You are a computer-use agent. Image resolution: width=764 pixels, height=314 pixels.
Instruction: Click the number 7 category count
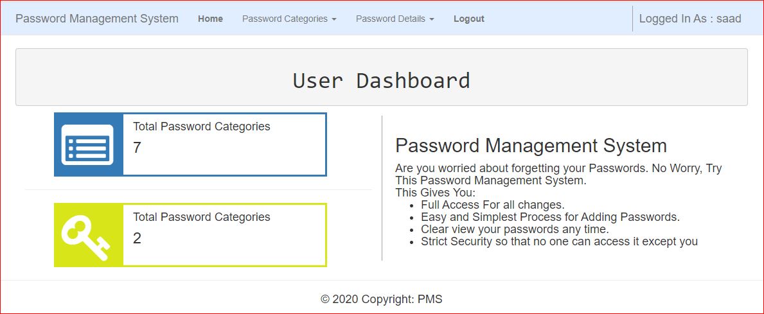pos(137,148)
